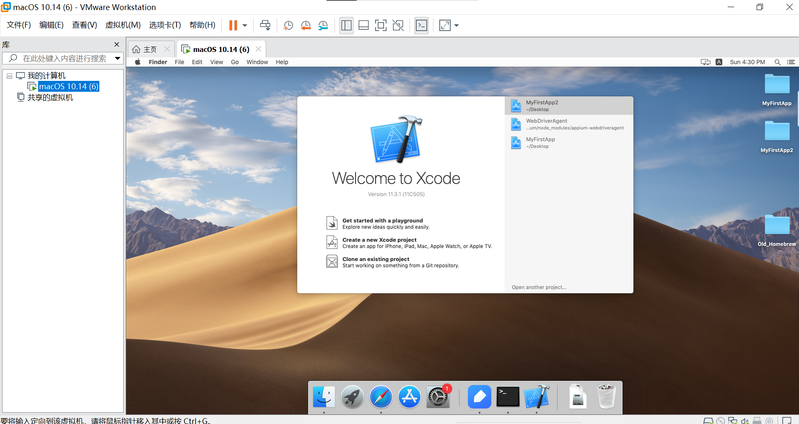Enter full screen mode from VMware toolbar

381,26
